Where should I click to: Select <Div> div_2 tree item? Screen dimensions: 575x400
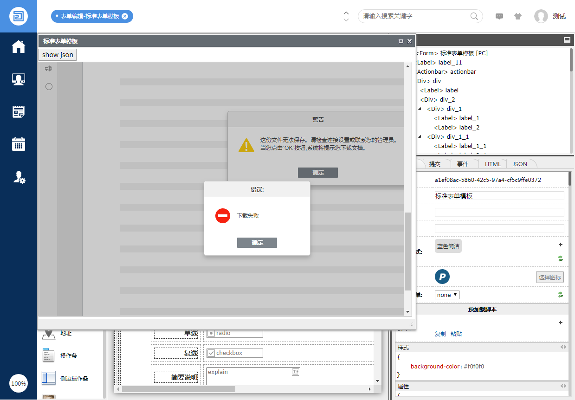click(438, 100)
